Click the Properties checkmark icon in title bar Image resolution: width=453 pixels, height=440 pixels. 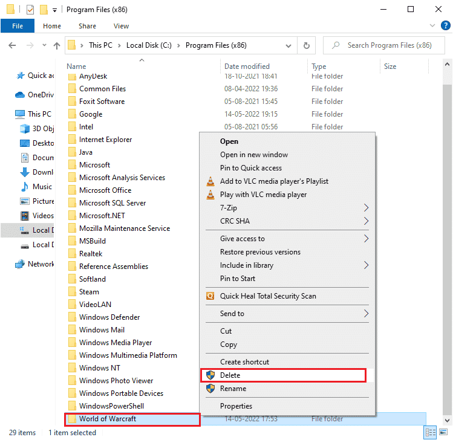[x=29, y=10]
